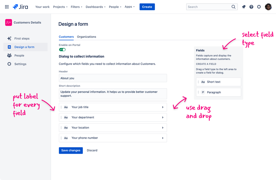The height and width of the screenshot is (180, 276).
Task: Open Jira settings gear in the top bar
Action: 259,7
